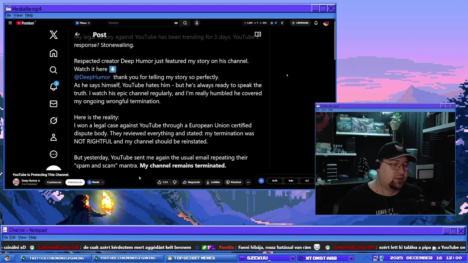Click the Feliratkozás subscribe button

[x=75, y=182]
